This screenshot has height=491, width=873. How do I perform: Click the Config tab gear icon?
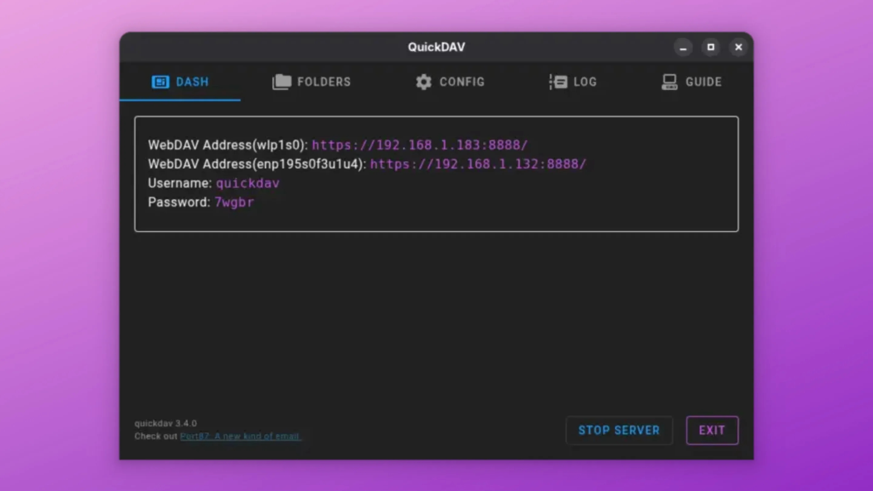pos(424,82)
